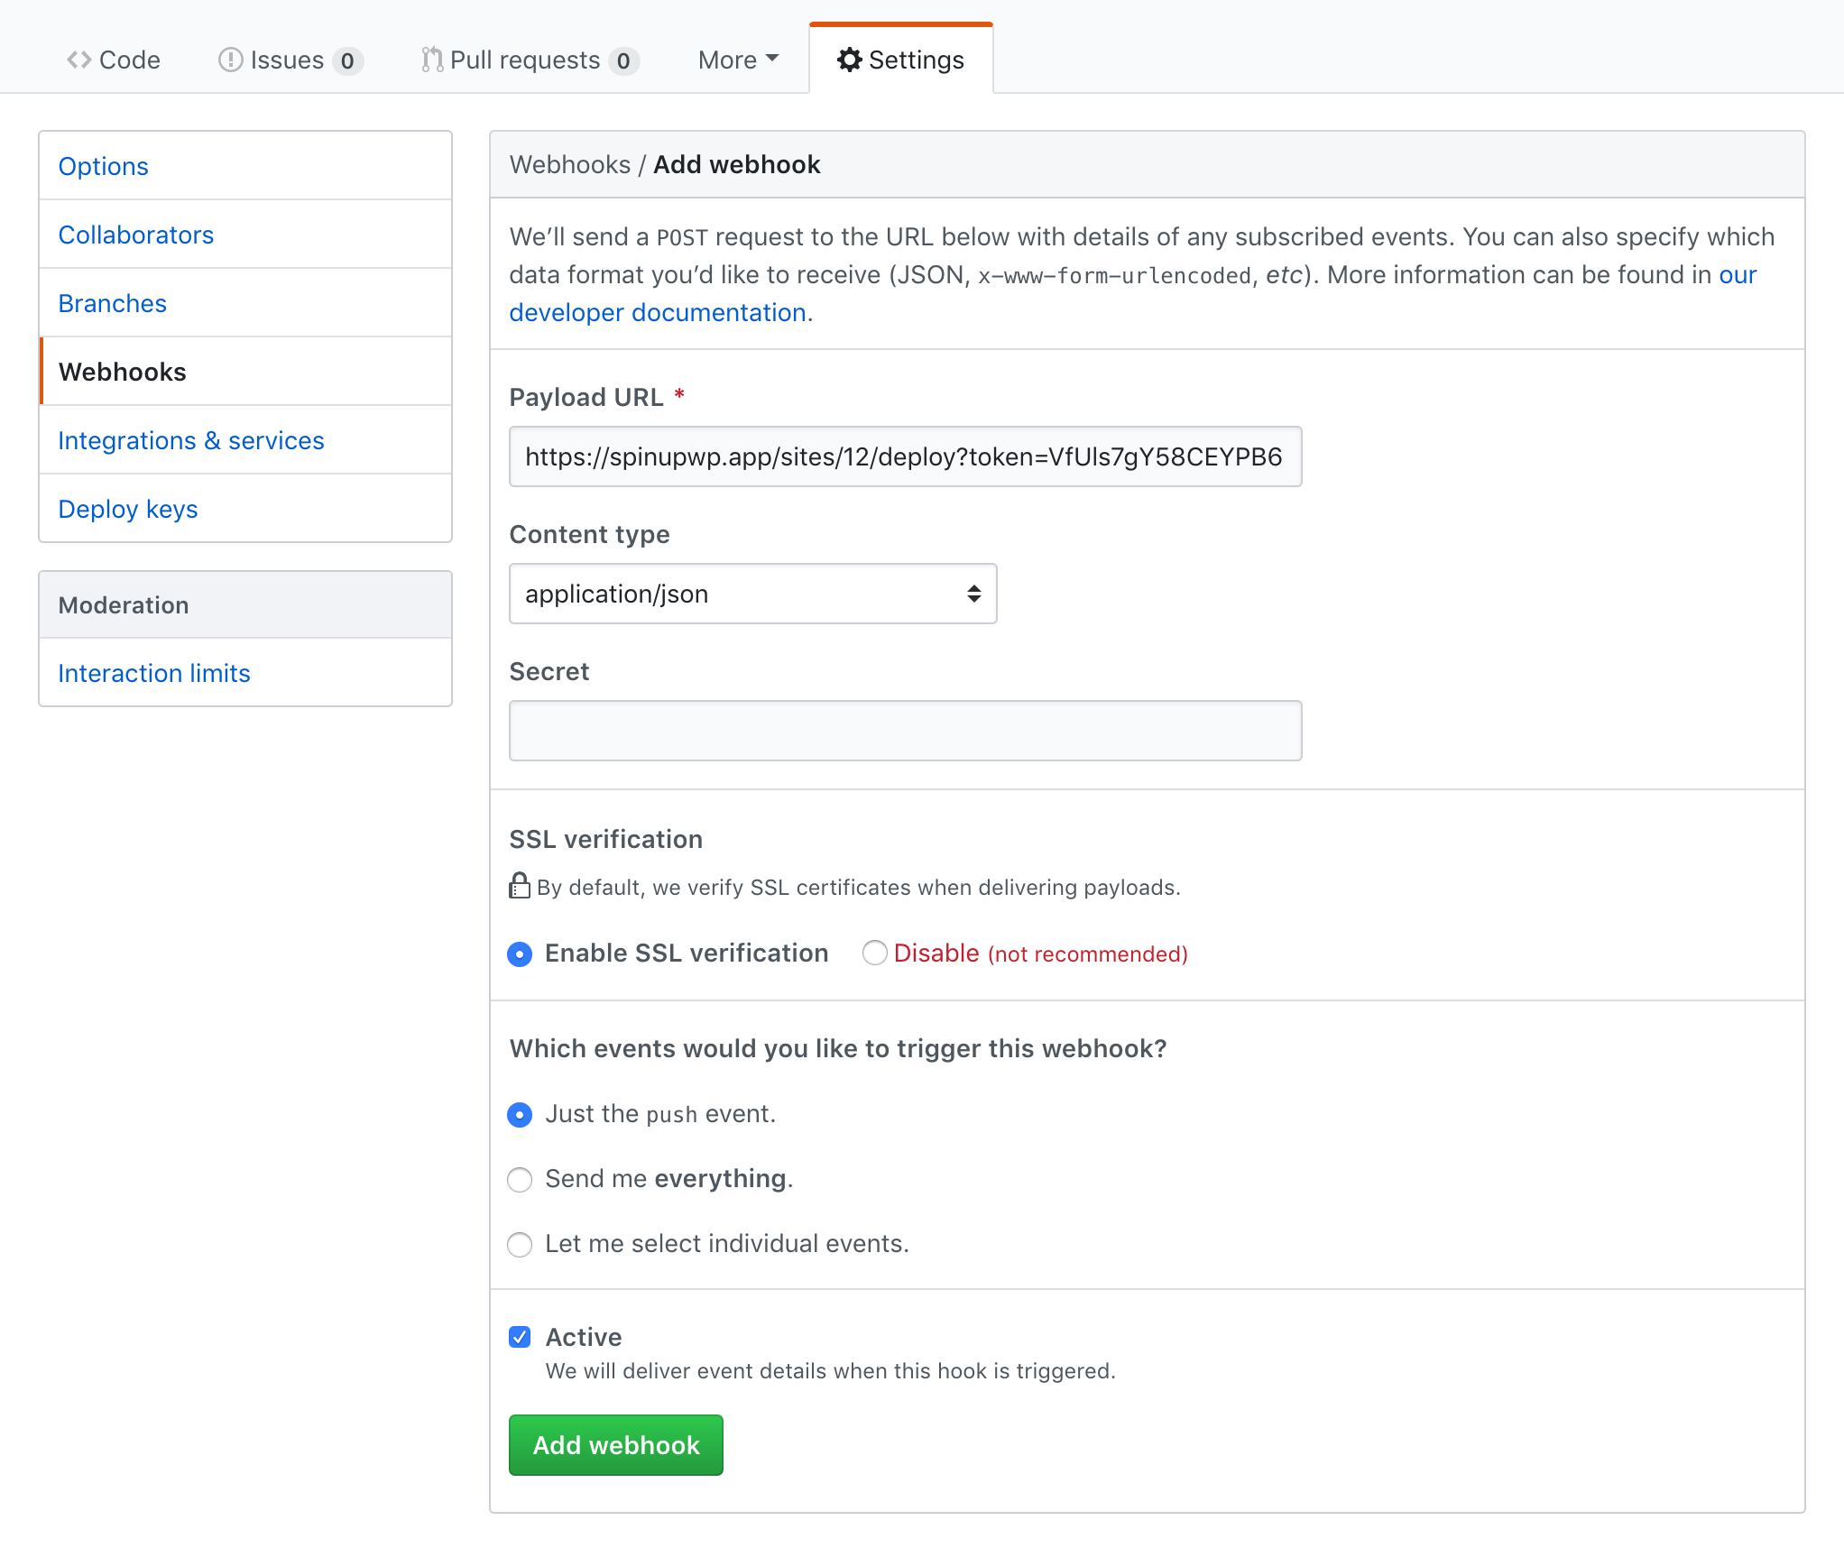Click the 'Which events would you like' heading

[838, 1048]
